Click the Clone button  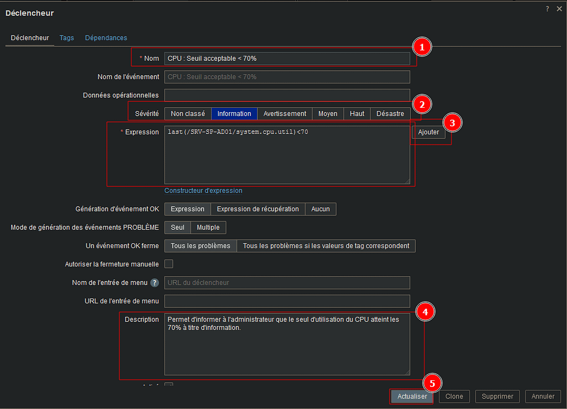pyautogui.click(x=454, y=396)
